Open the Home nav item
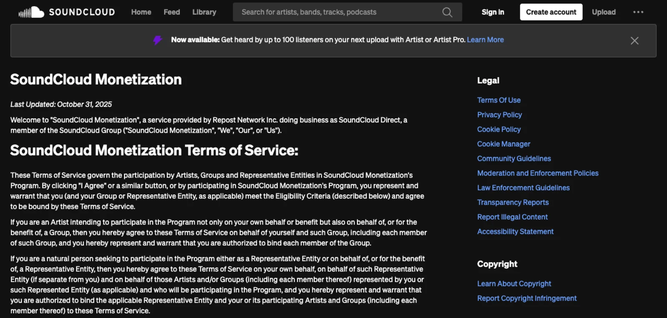 coord(141,12)
